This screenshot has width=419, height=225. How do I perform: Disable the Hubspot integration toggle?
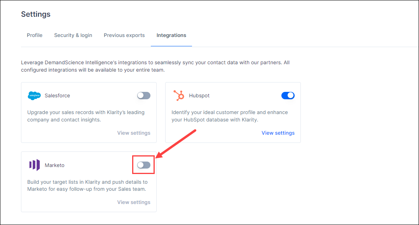[288, 95]
